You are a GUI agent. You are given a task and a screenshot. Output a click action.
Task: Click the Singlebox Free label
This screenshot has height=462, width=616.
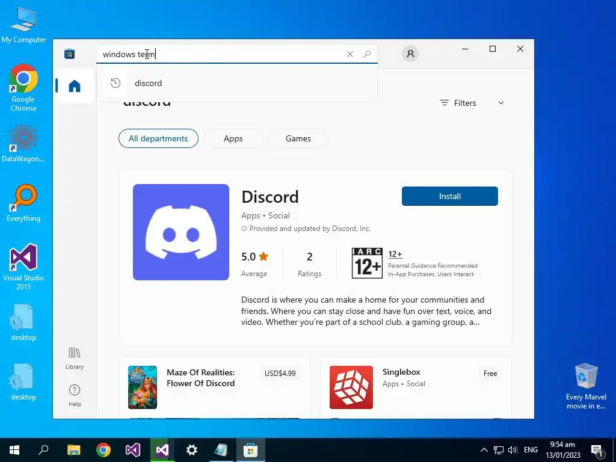490,373
